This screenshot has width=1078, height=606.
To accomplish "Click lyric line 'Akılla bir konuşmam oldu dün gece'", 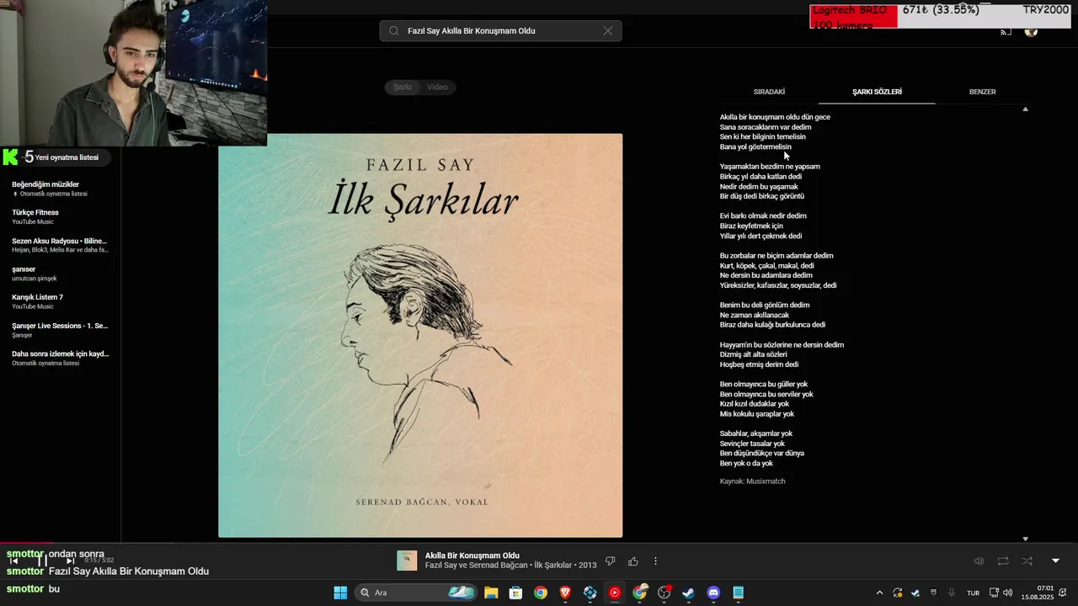I will tap(775, 117).
